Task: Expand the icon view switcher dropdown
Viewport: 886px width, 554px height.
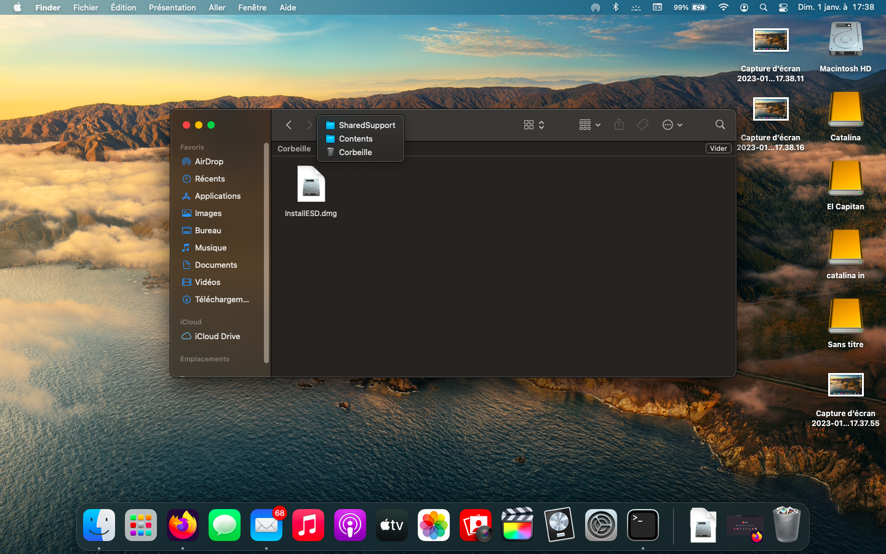Action: click(x=534, y=125)
